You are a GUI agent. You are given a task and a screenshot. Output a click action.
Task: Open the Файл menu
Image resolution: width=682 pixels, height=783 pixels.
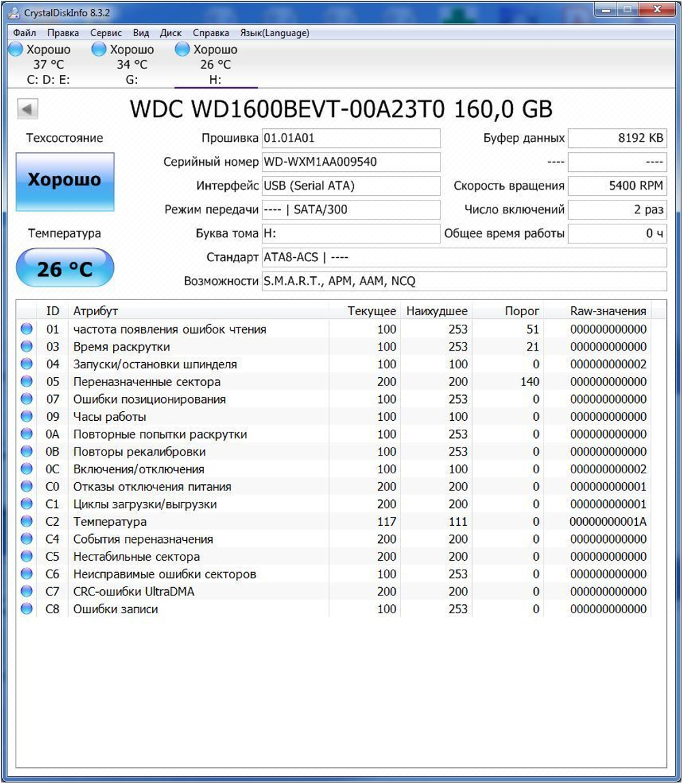(x=26, y=33)
